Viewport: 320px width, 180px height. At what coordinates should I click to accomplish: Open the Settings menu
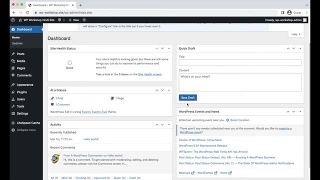(22, 113)
